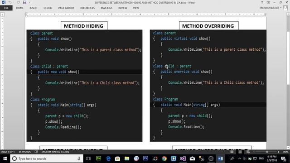Click the zoom slider handle

click(x=267, y=152)
